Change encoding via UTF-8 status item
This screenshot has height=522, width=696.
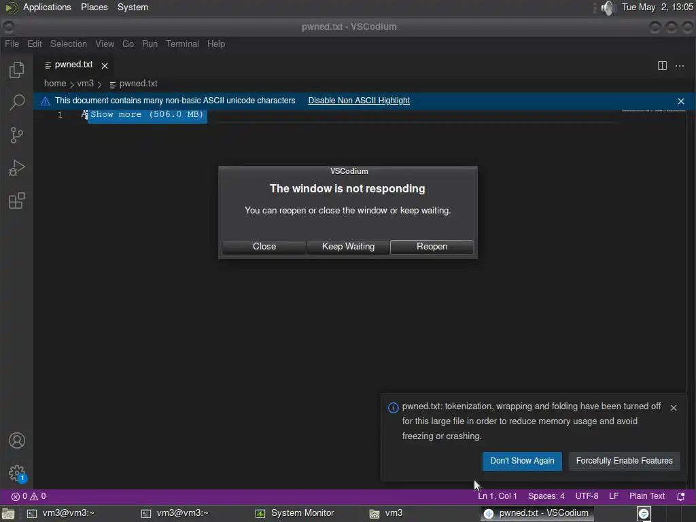587,496
